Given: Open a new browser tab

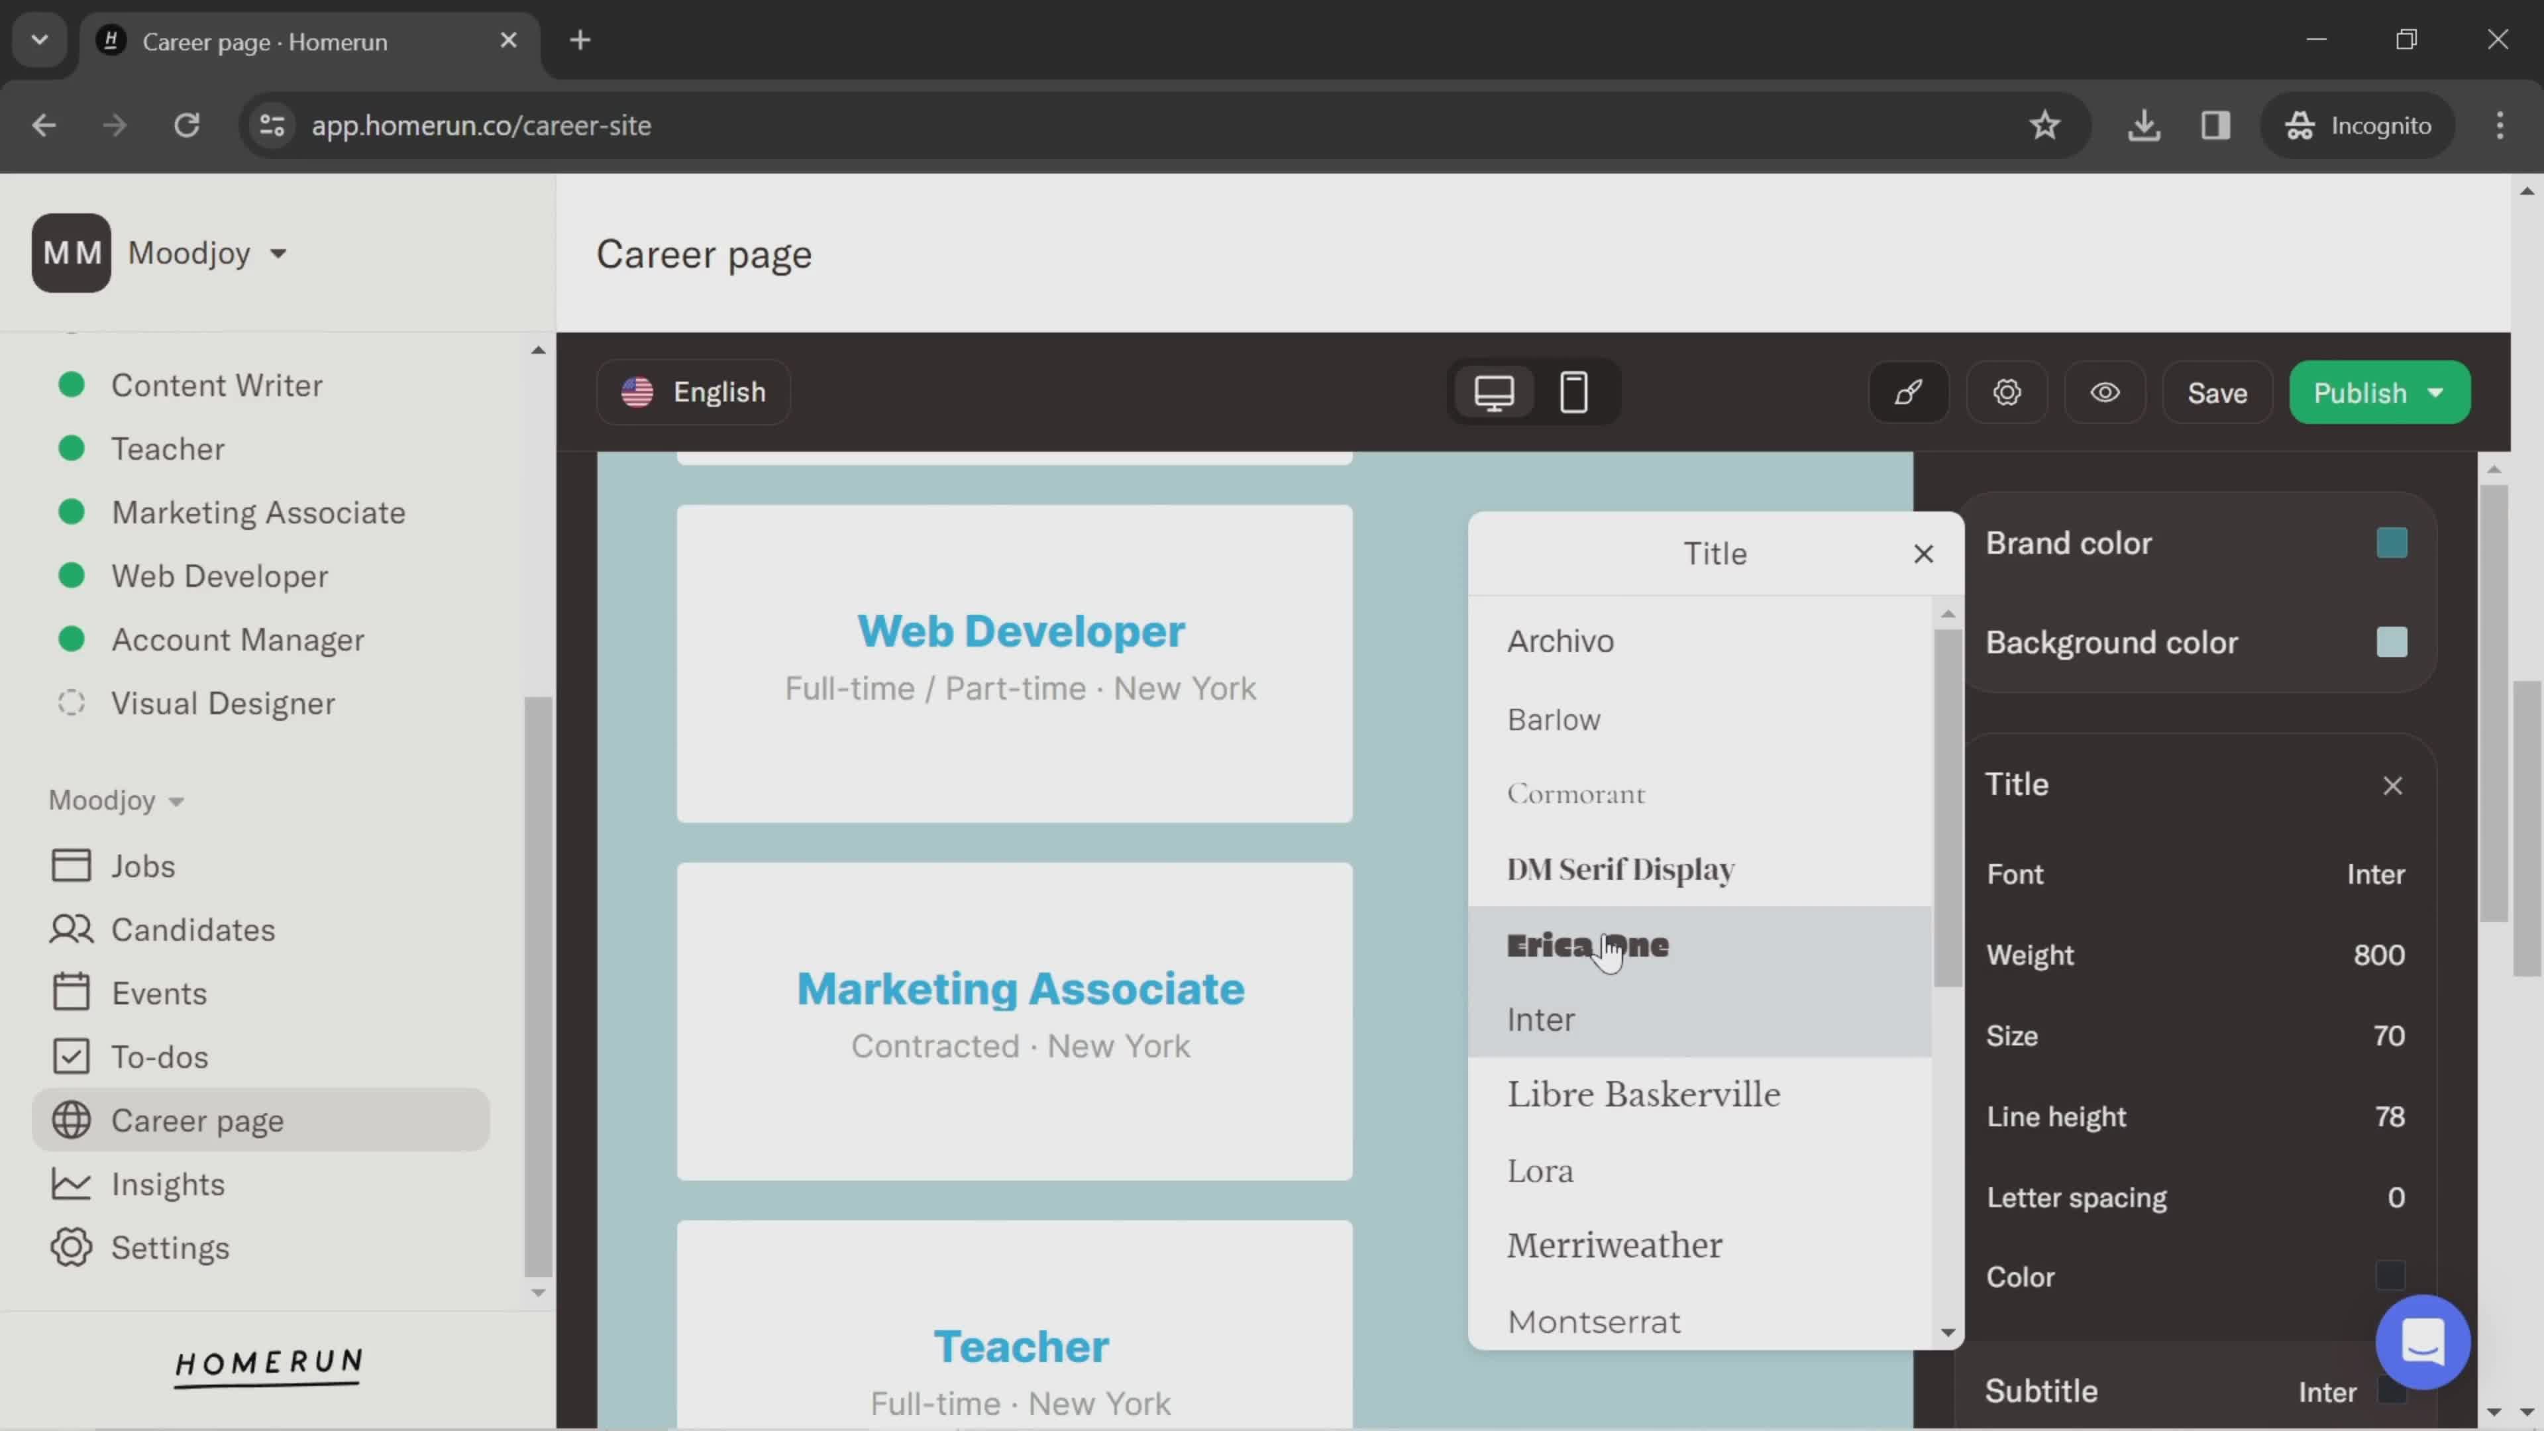Looking at the screenshot, I should click(581, 40).
